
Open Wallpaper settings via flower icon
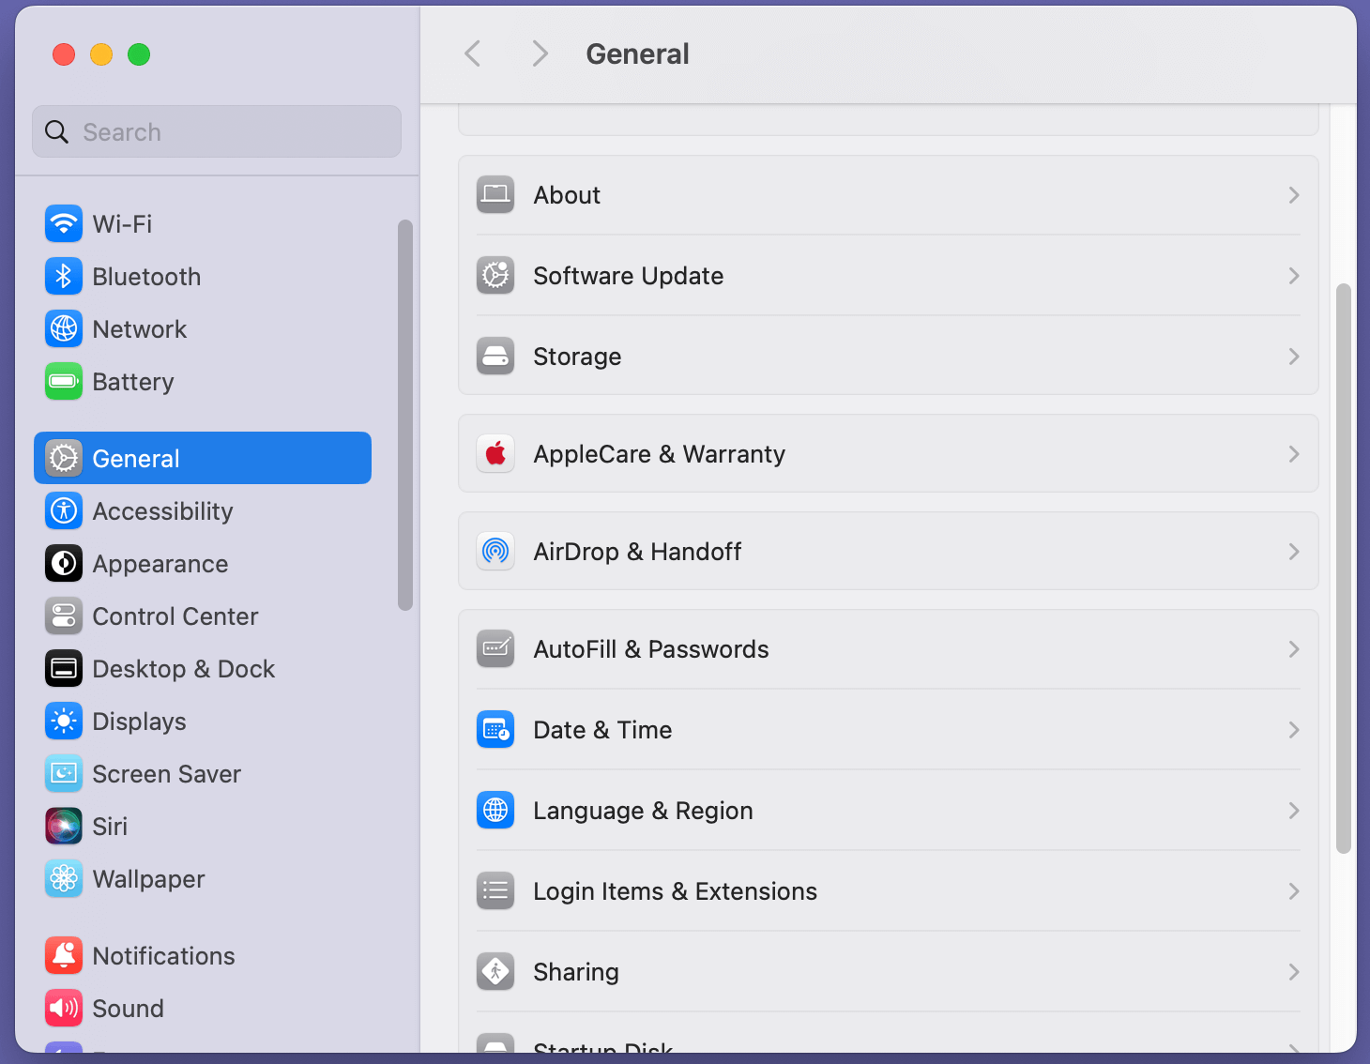click(63, 878)
